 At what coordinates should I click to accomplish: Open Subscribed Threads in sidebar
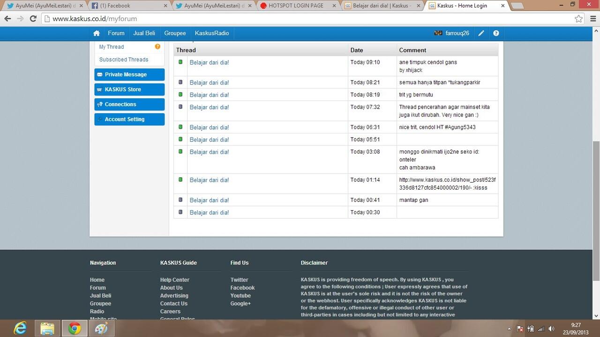[124, 59]
